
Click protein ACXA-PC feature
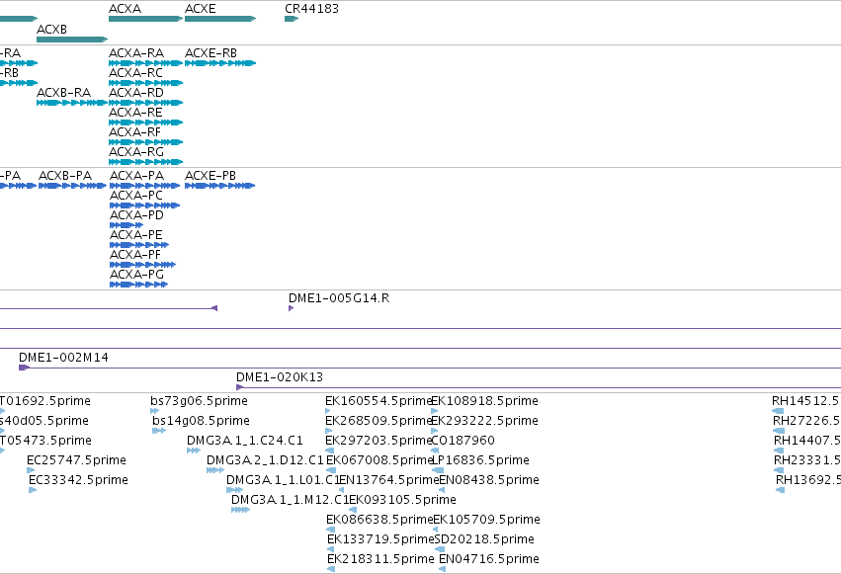[x=145, y=205]
